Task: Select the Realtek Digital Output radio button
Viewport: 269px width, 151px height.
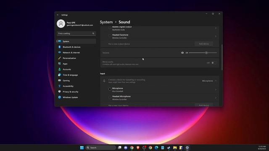Action: [x=110, y=28]
